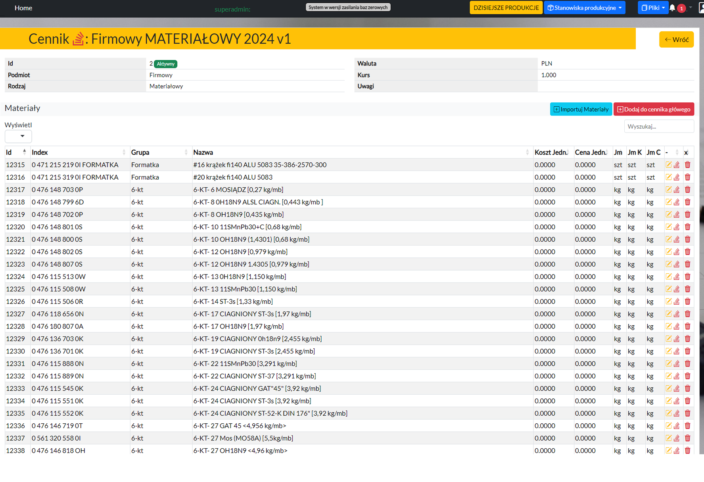The width and height of the screenshot is (704, 482).
Task: Click the stack icon for row 12326
Action: 677,301
